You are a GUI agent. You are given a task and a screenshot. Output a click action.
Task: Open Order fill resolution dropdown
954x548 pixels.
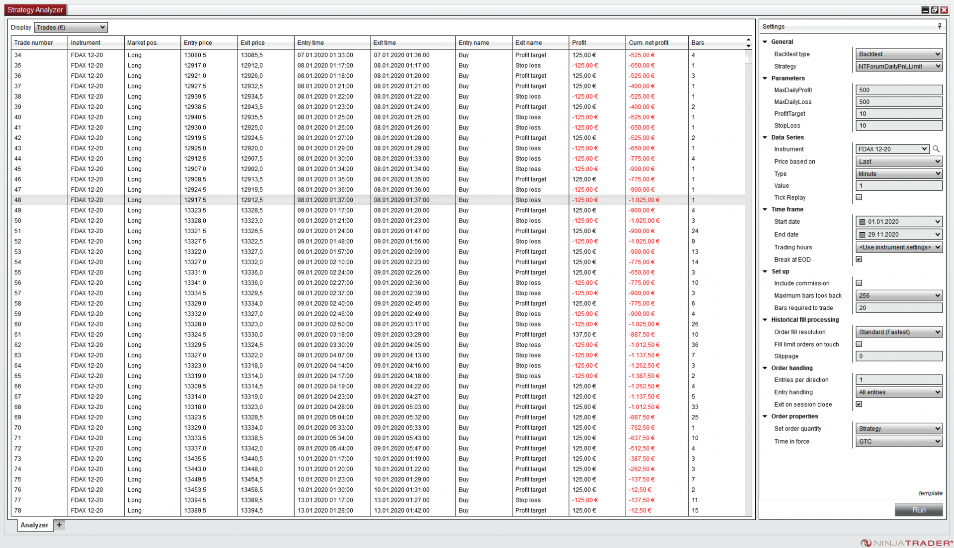coord(898,332)
